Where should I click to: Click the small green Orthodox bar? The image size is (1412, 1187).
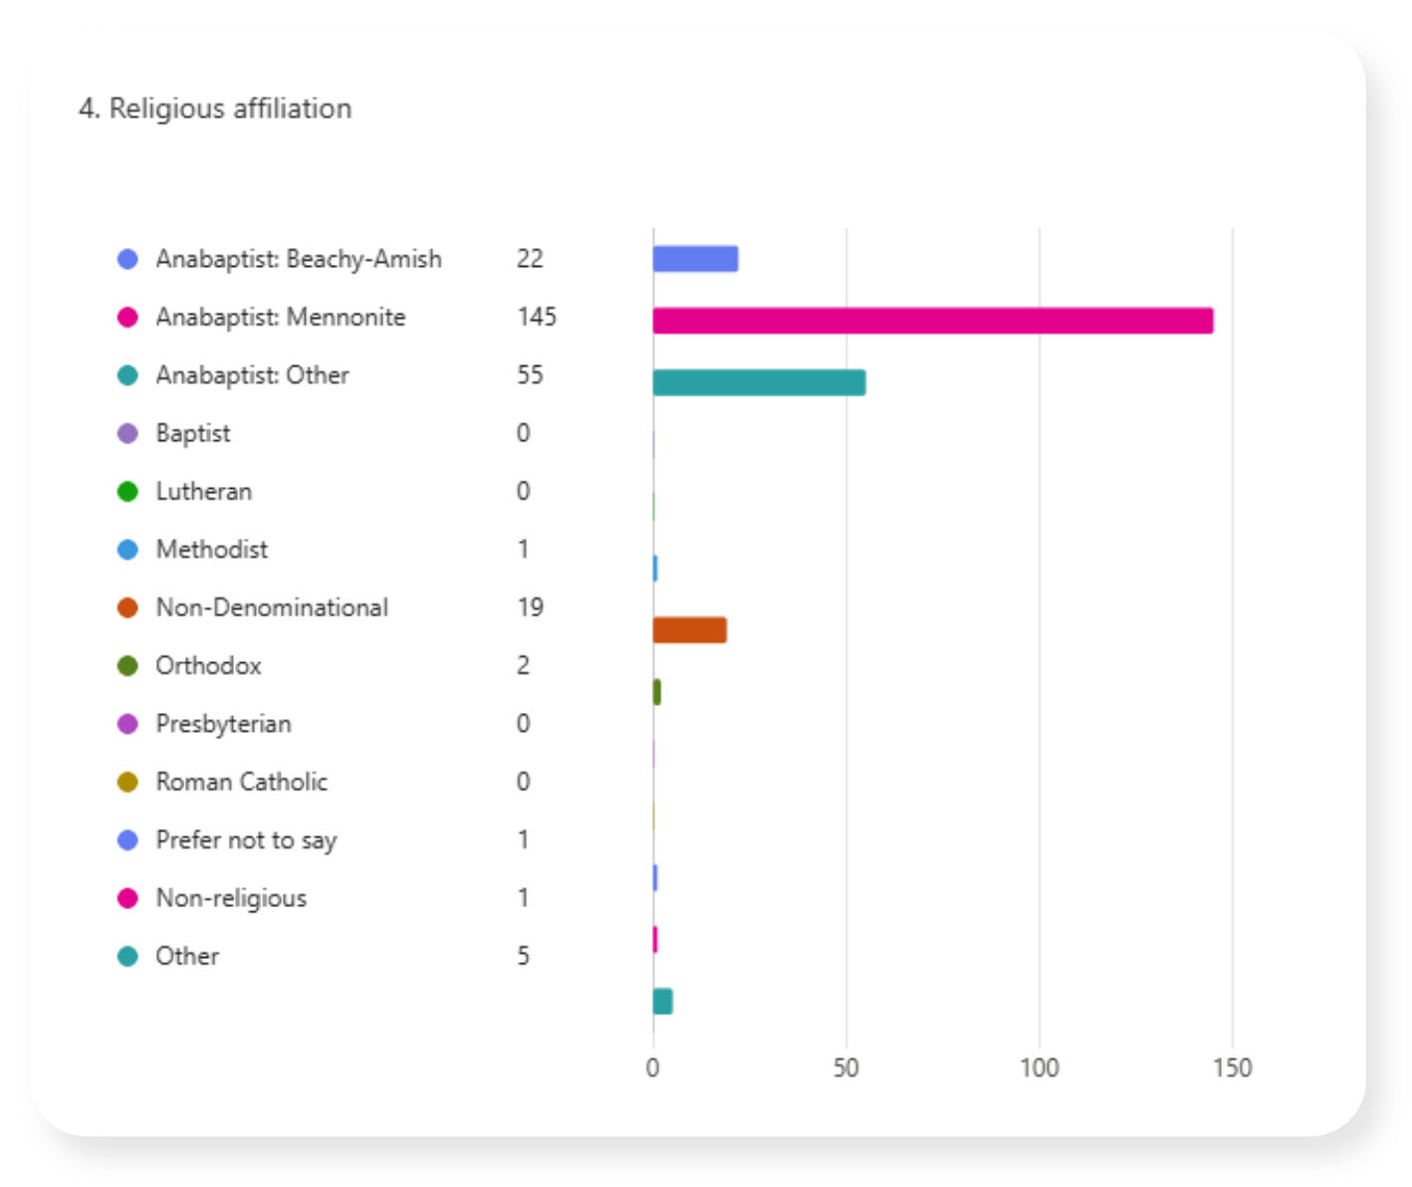(656, 692)
